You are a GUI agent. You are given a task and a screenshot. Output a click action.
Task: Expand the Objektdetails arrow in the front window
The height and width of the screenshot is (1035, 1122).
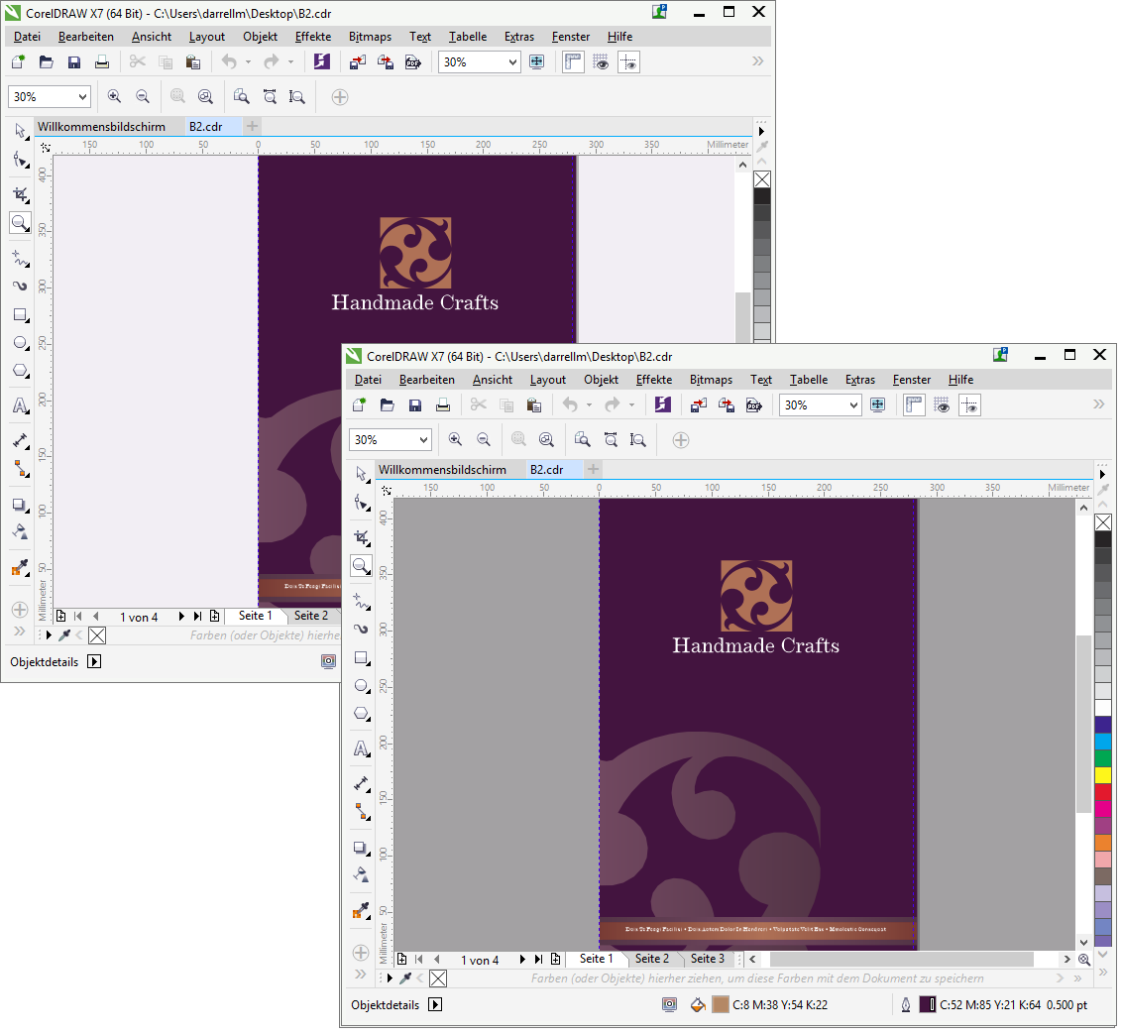point(435,1004)
